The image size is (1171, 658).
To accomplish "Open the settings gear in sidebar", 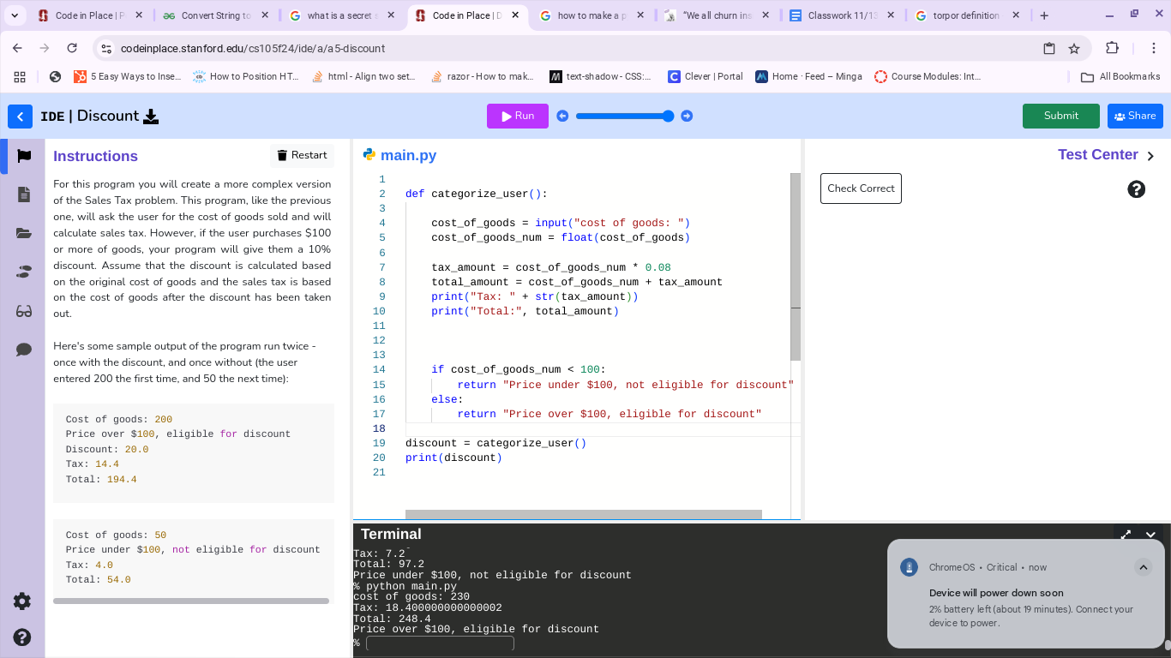I will click(x=22, y=601).
